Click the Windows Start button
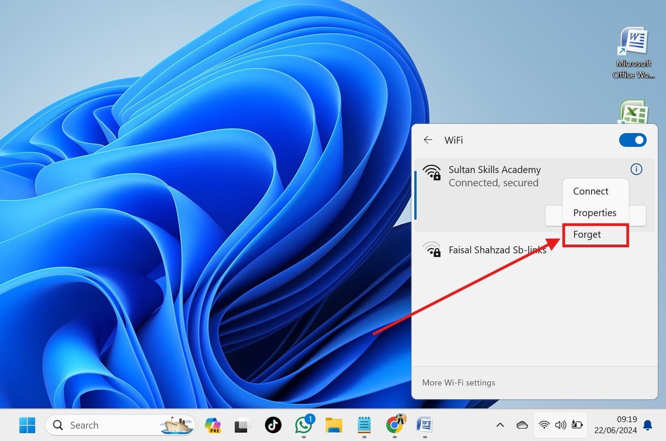 pyautogui.click(x=27, y=425)
